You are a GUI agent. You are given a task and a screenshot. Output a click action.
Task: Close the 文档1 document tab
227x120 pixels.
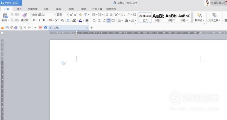click(x=87, y=28)
